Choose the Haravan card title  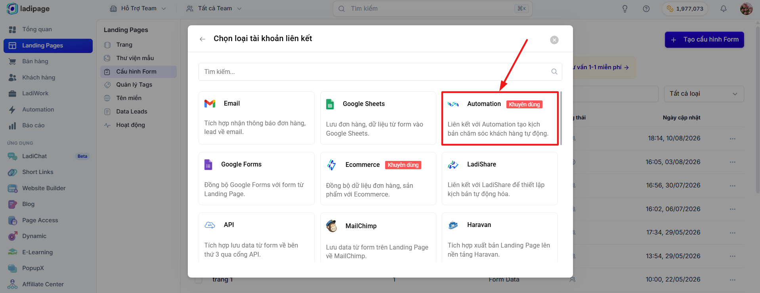point(479,225)
